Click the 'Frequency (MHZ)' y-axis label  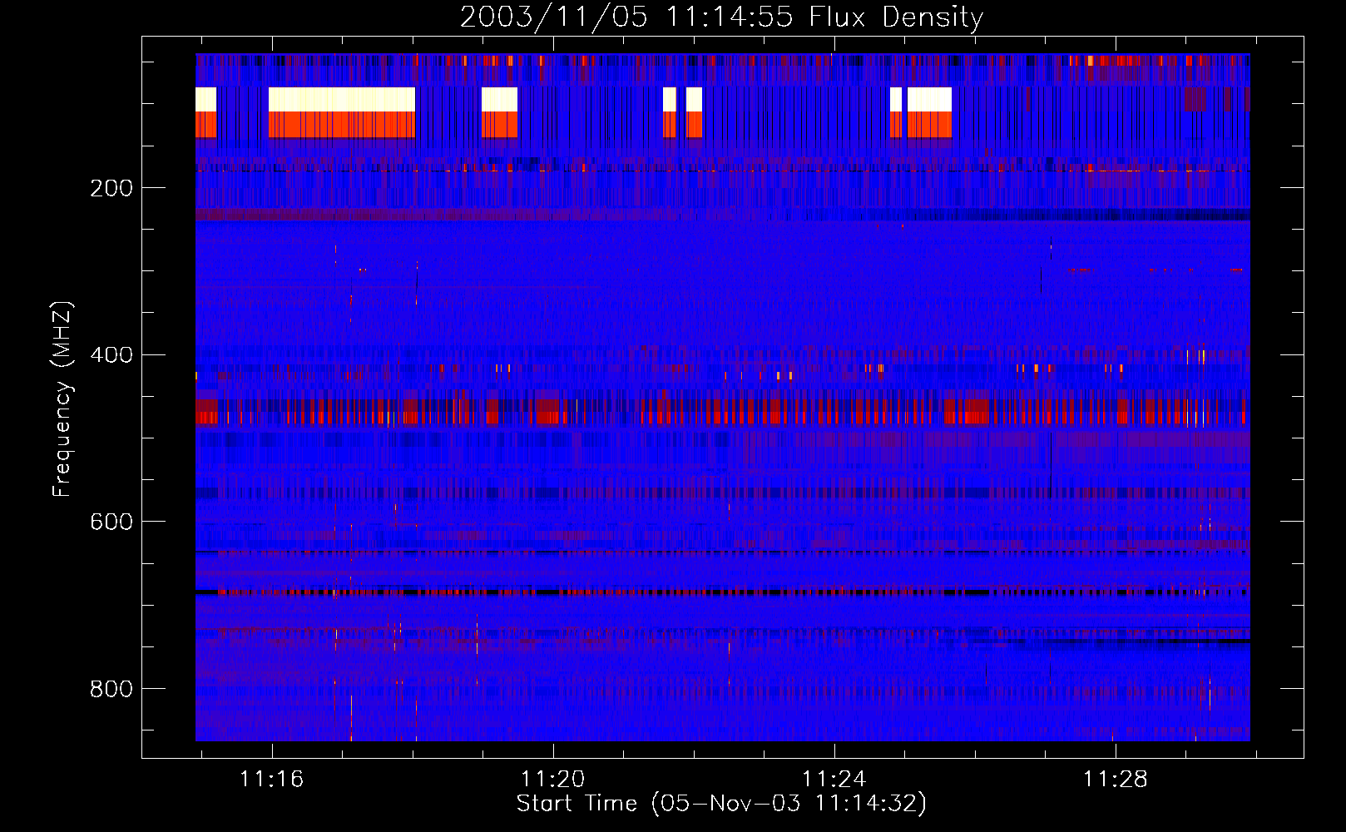pyautogui.click(x=62, y=399)
